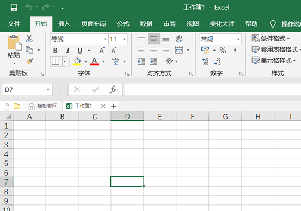Activate the Format Painter brush

pos(29,61)
